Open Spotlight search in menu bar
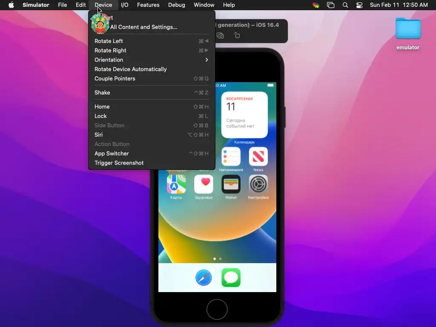436x327 pixels. 345,5
